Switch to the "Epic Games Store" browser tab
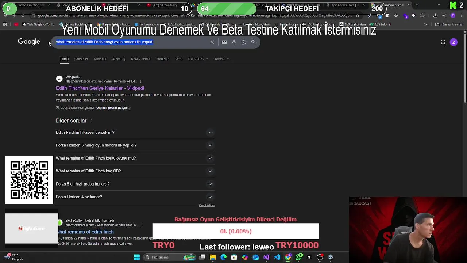 345,5
